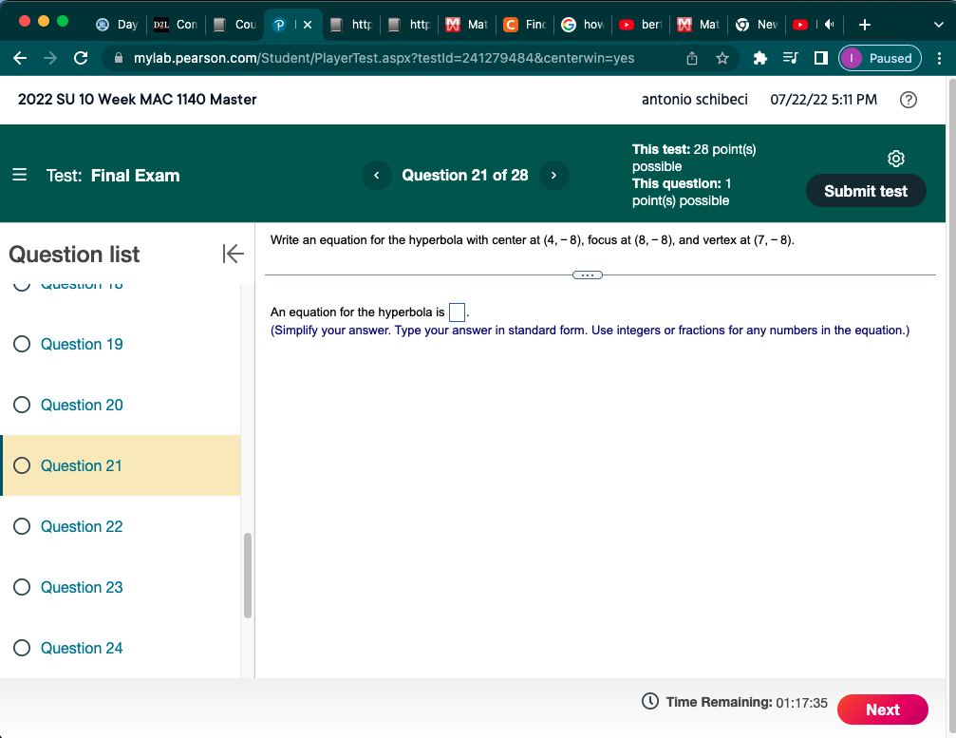Collapse the Question list panel
Screen dimensions: 956x738
tap(233, 254)
